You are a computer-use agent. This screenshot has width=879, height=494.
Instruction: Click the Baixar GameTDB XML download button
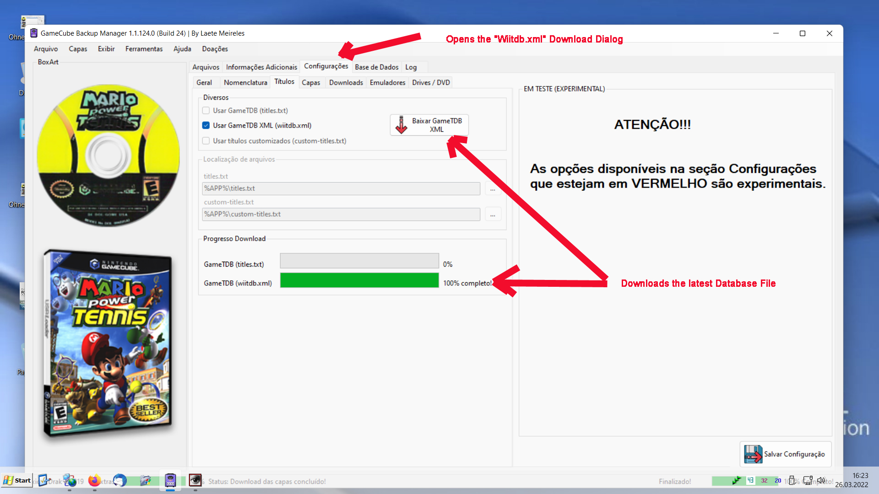tap(429, 125)
